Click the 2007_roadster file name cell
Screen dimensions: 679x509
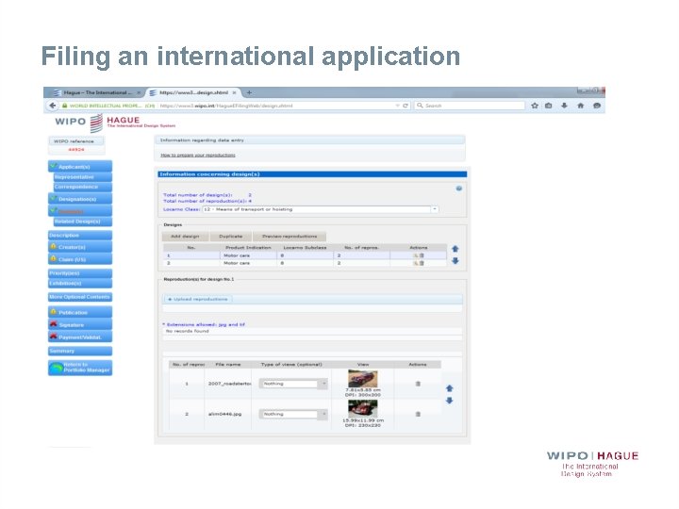[x=228, y=384]
